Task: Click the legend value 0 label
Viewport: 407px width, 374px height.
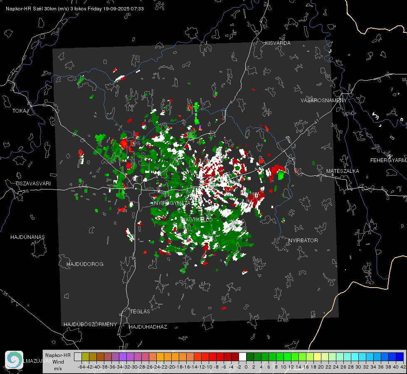Action: (246, 367)
